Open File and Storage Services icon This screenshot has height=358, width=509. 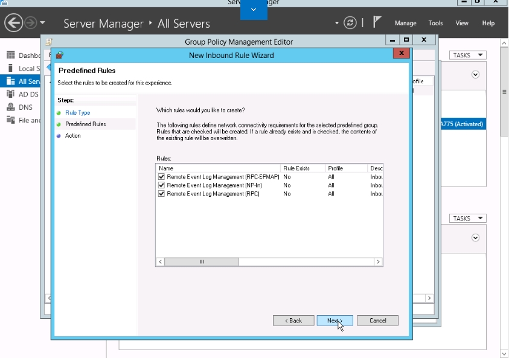tap(10, 120)
